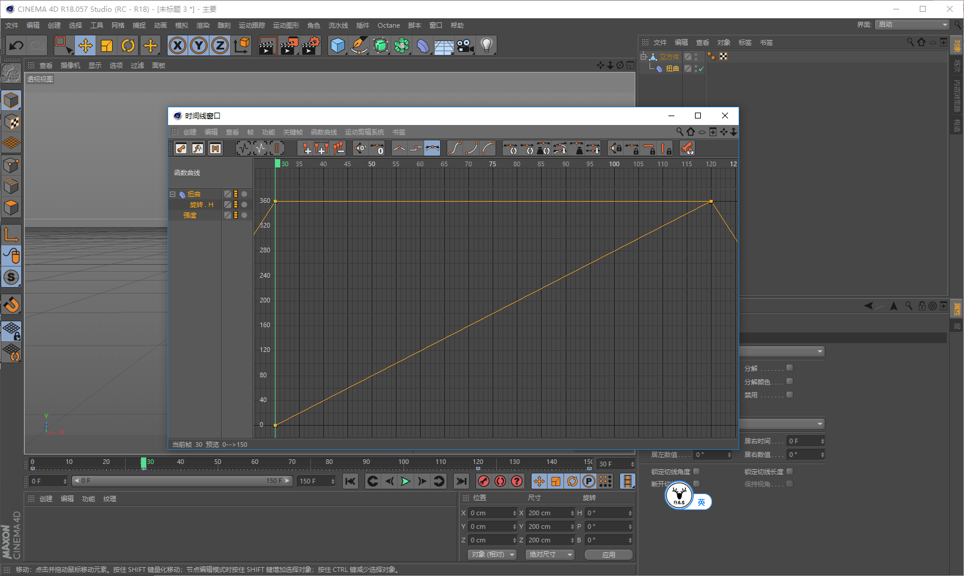The height and width of the screenshot is (576, 964).
Task: Open 文件 menu in main menu bar
Action: [x=12, y=25]
